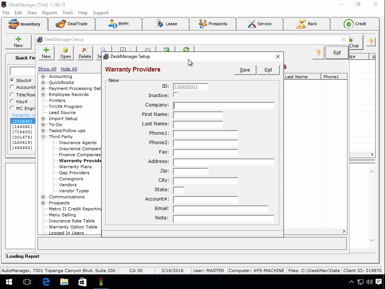Open the Credit tab

pyautogui.click(x=355, y=24)
